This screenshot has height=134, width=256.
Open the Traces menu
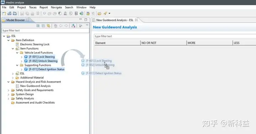(x=33, y=7)
